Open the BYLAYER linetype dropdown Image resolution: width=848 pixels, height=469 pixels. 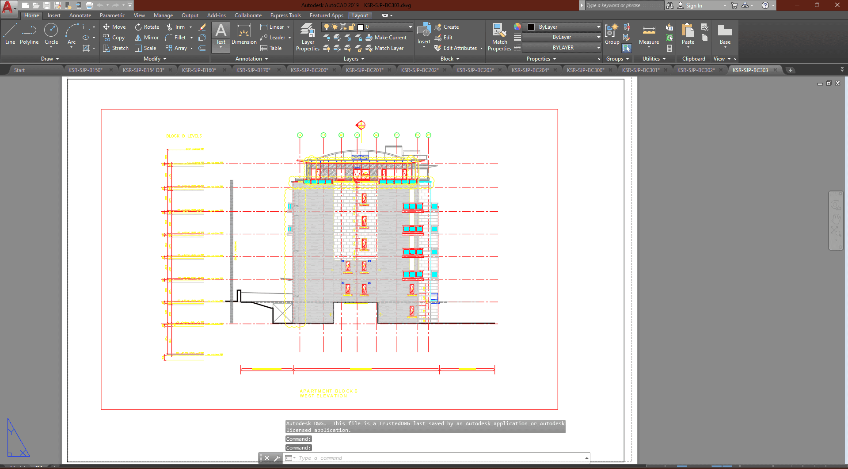598,48
